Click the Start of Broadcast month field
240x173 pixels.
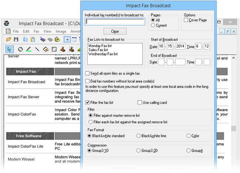point(161,46)
